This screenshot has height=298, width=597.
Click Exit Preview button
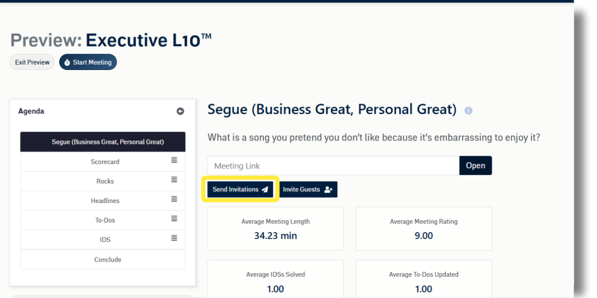coord(32,62)
